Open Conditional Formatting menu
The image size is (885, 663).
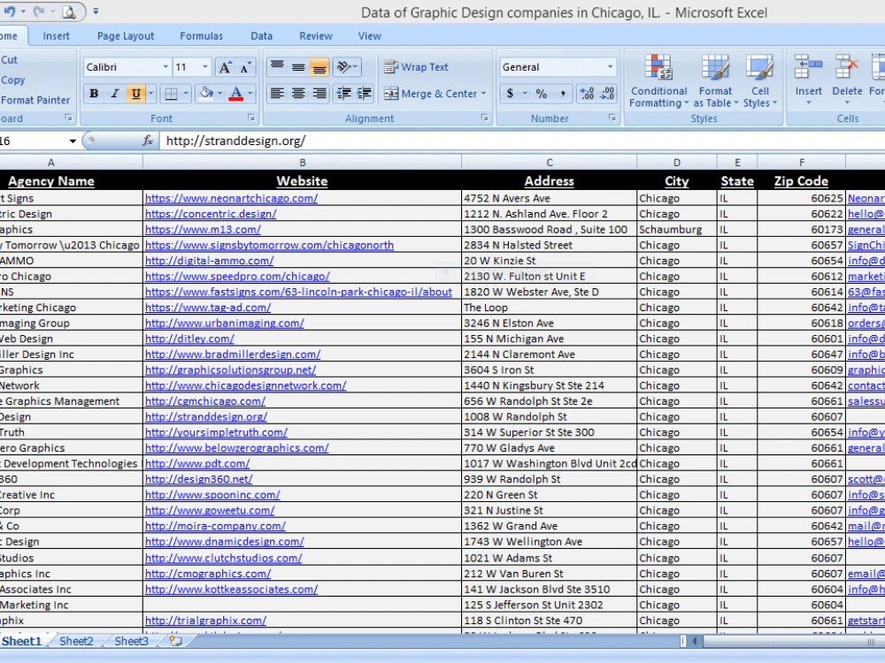[658, 81]
